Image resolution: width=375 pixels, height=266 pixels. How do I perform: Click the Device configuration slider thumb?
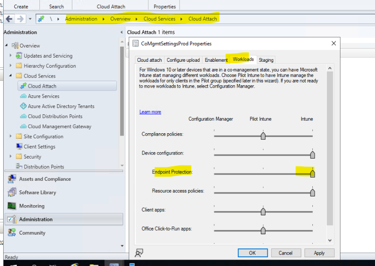[312, 154]
